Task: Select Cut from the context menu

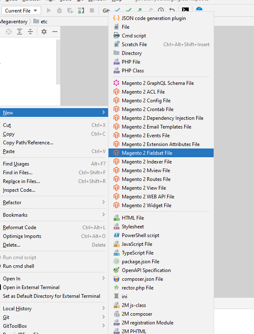Action: pos(54,125)
